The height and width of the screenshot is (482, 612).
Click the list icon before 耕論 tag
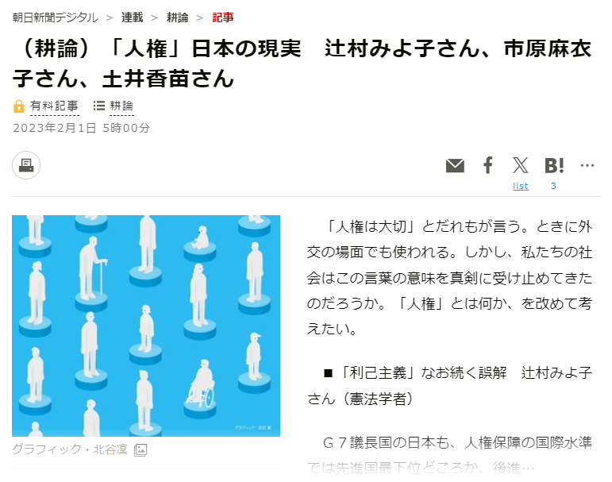99,106
